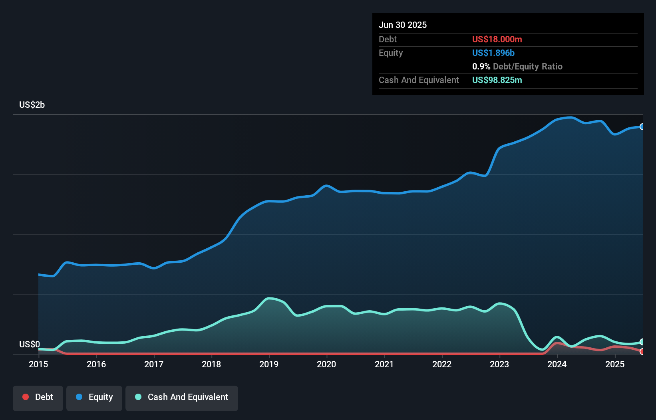Collapse the data tooltip panel

click(508, 54)
